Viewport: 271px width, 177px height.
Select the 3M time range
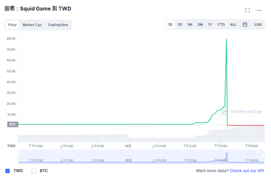[200, 25]
